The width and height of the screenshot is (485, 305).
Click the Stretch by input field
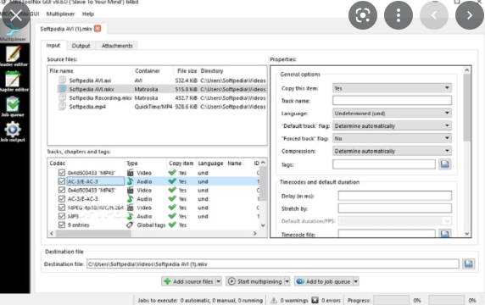click(394, 208)
